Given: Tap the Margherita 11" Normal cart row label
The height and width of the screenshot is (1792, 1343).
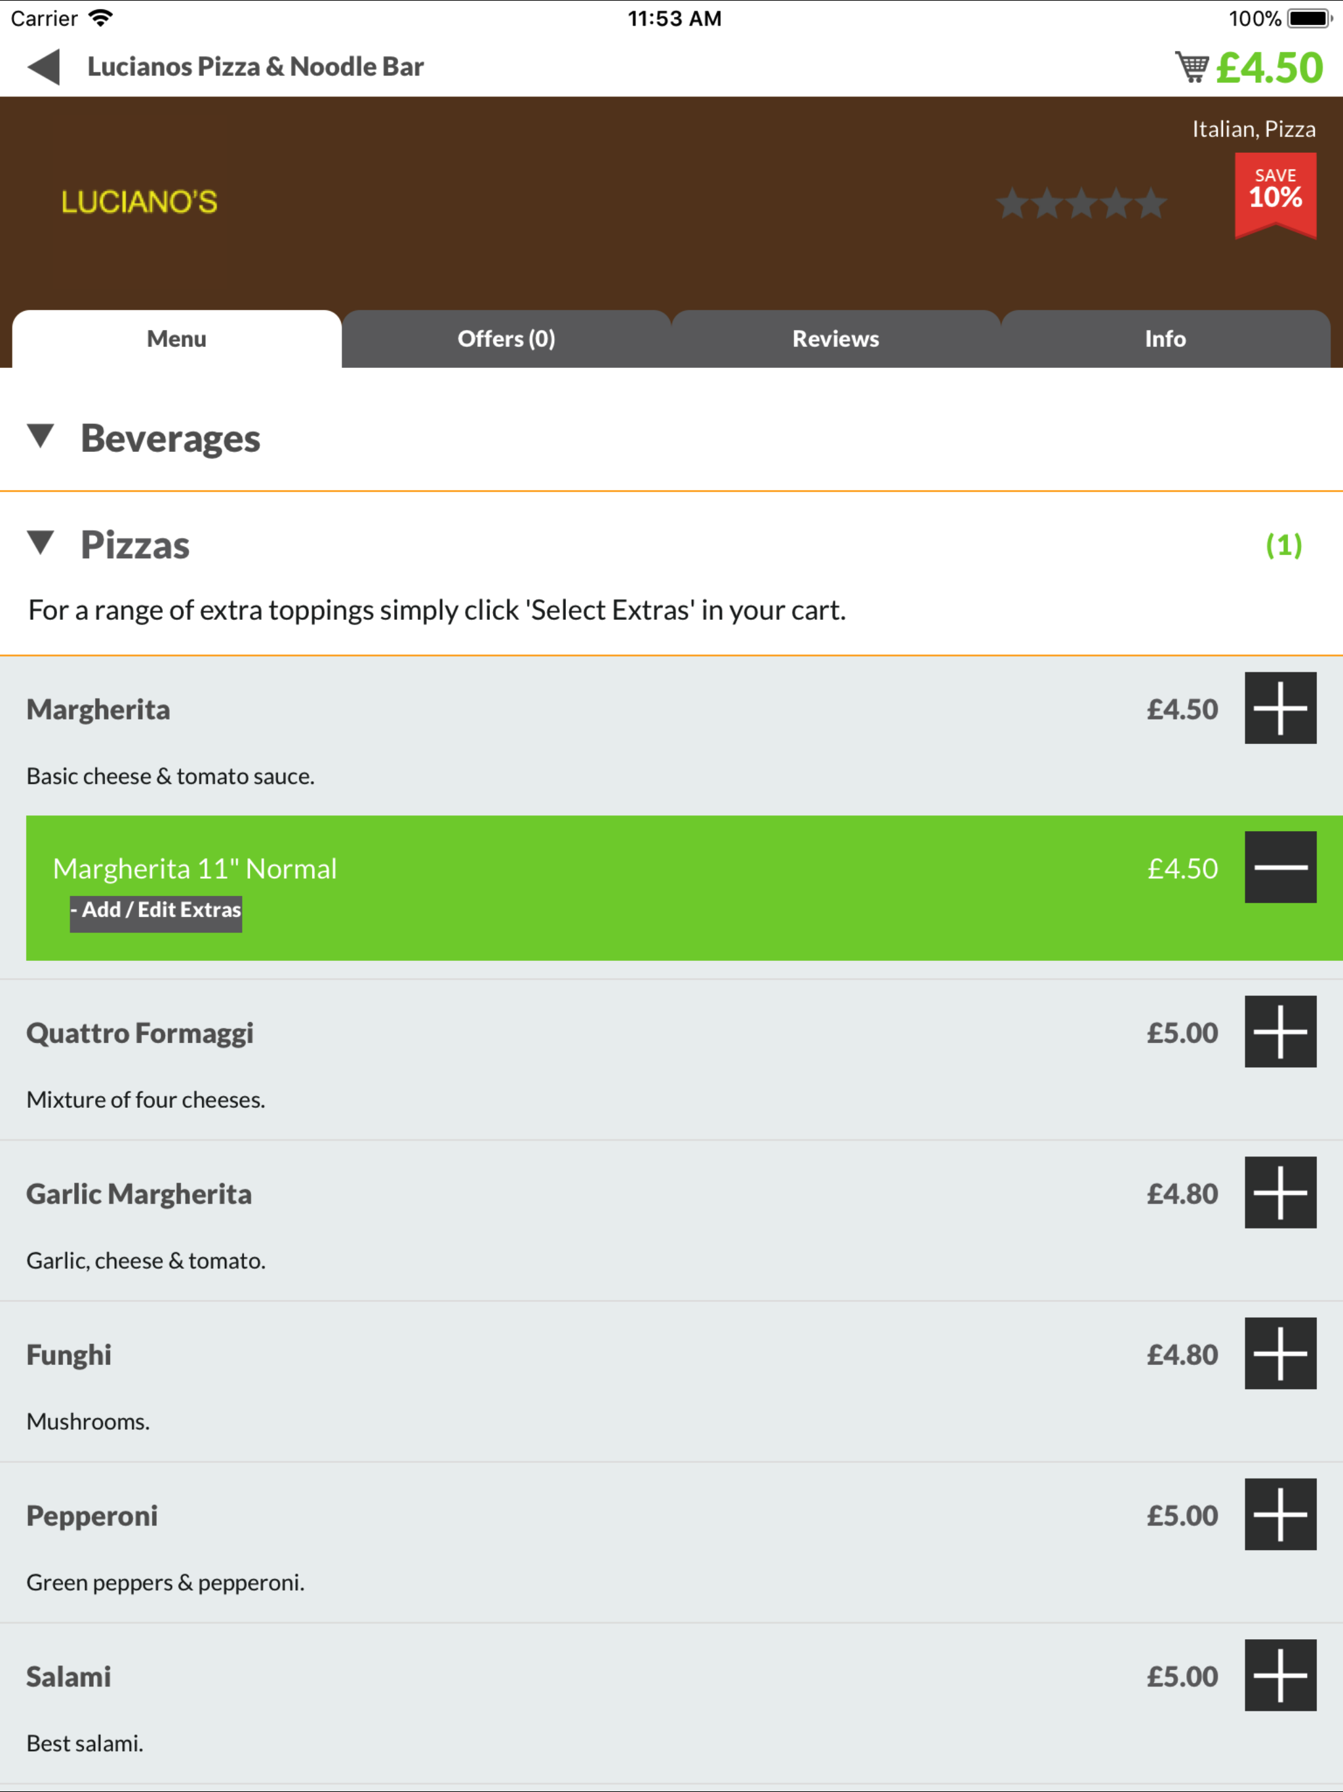Looking at the screenshot, I should [x=194, y=868].
